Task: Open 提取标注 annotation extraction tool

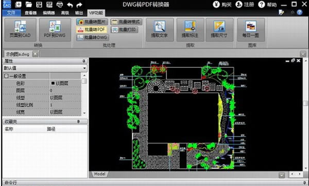Action: 190,29
